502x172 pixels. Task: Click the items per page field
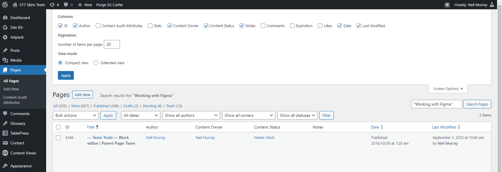[x=112, y=44]
